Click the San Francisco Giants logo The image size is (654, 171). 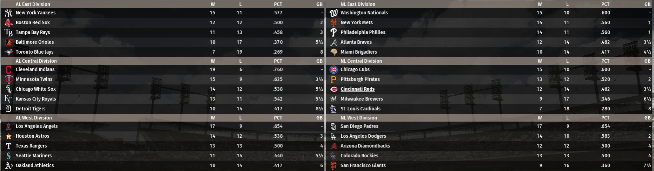pos(333,166)
